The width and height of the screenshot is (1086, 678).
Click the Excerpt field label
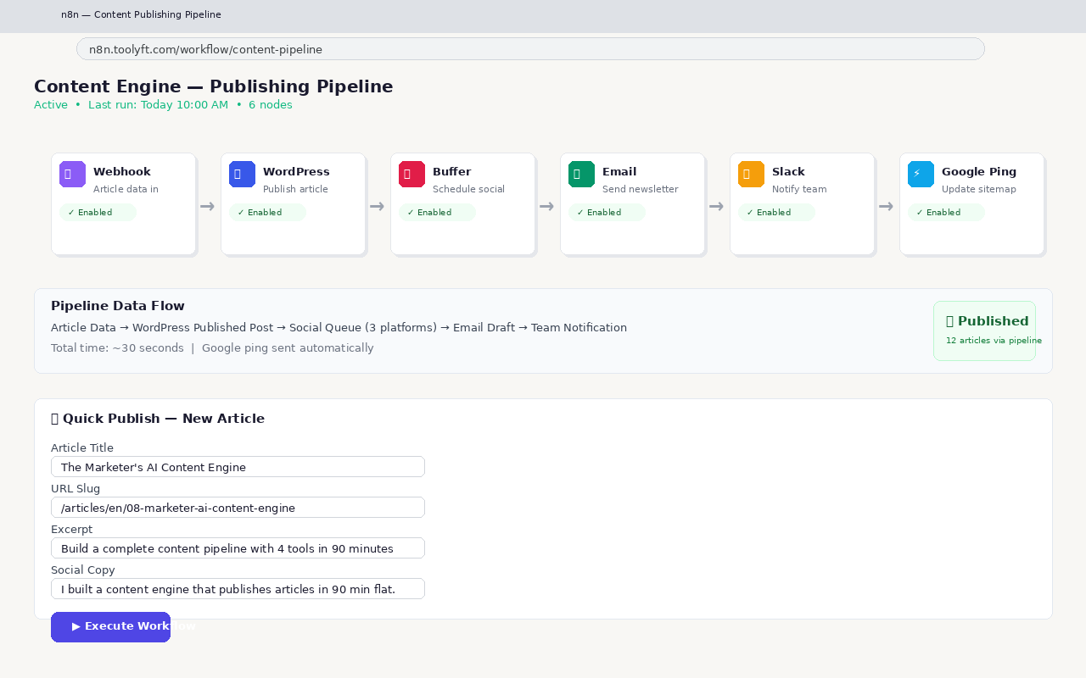coord(72,530)
